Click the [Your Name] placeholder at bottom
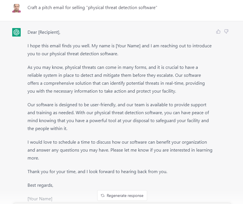Viewport: 243px width, 204px height. pyautogui.click(x=40, y=199)
